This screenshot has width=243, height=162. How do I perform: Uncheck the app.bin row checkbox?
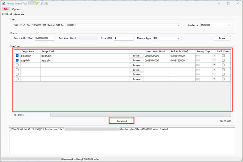[17, 60]
